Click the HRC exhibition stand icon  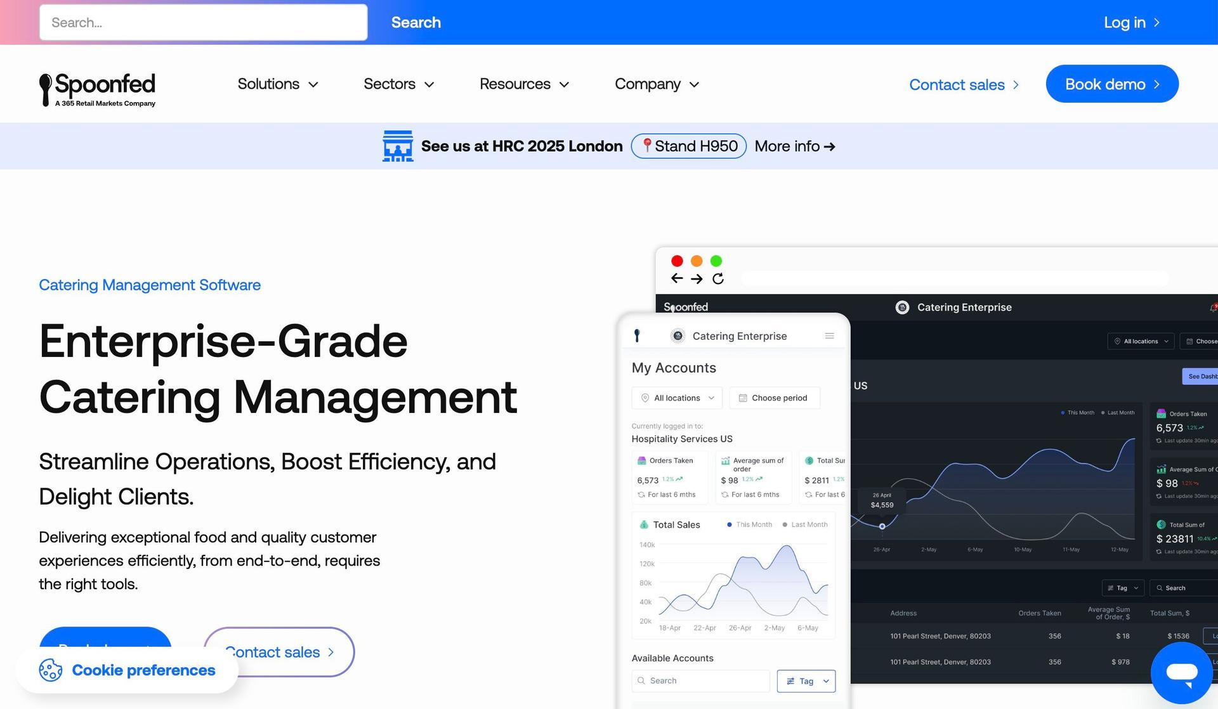(x=398, y=146)
